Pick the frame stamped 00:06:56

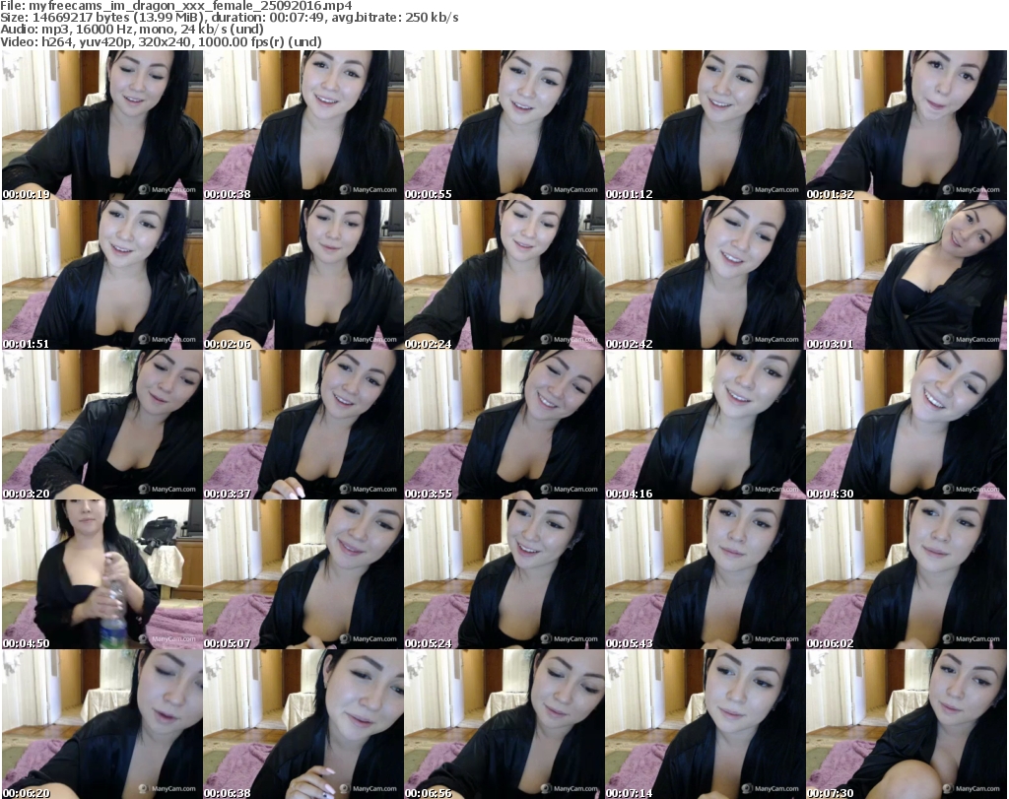[x=504, y=724]
